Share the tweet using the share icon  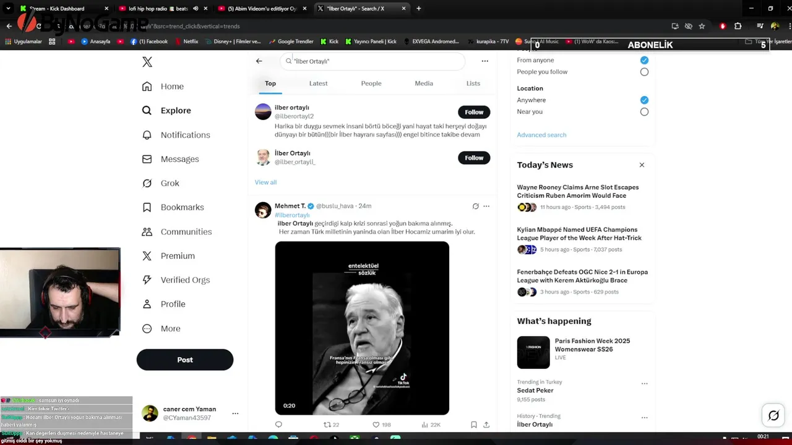(x=486, y=425)
